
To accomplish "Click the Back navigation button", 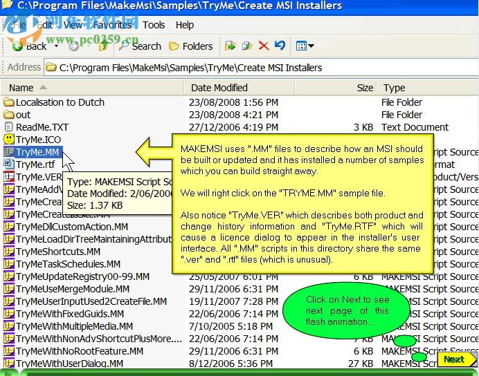I will [x=29, y=46].
